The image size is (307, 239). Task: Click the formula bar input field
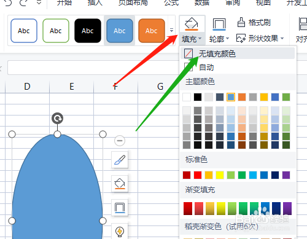point(93,68)
